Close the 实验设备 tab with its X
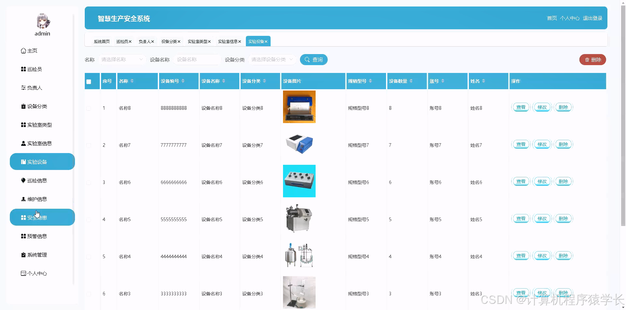 pos(266,42)
